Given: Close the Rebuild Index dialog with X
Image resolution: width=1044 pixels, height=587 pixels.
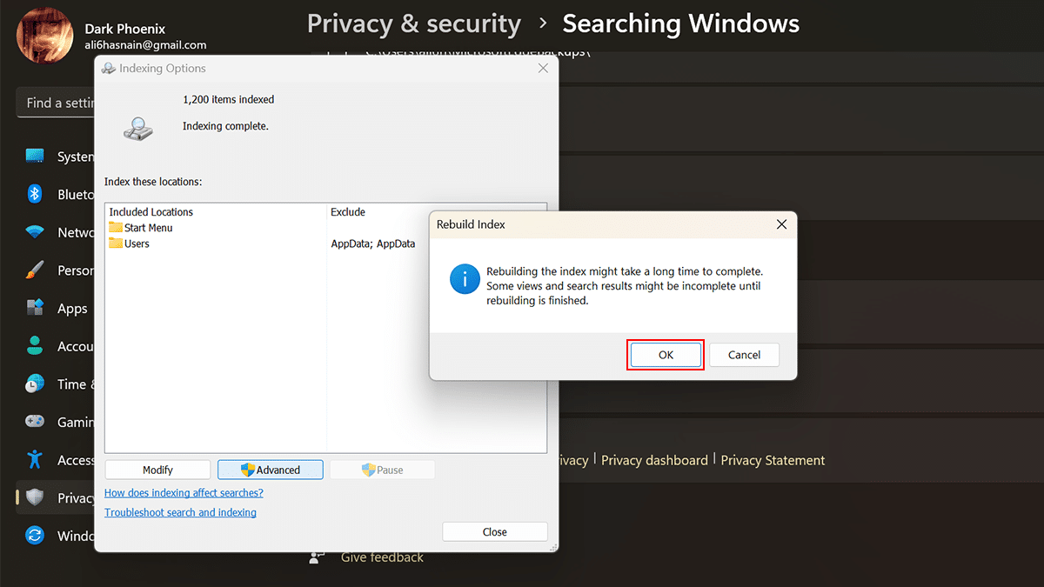Looking at the screenshot, I should pyautogui.click(x=781, y=224).
